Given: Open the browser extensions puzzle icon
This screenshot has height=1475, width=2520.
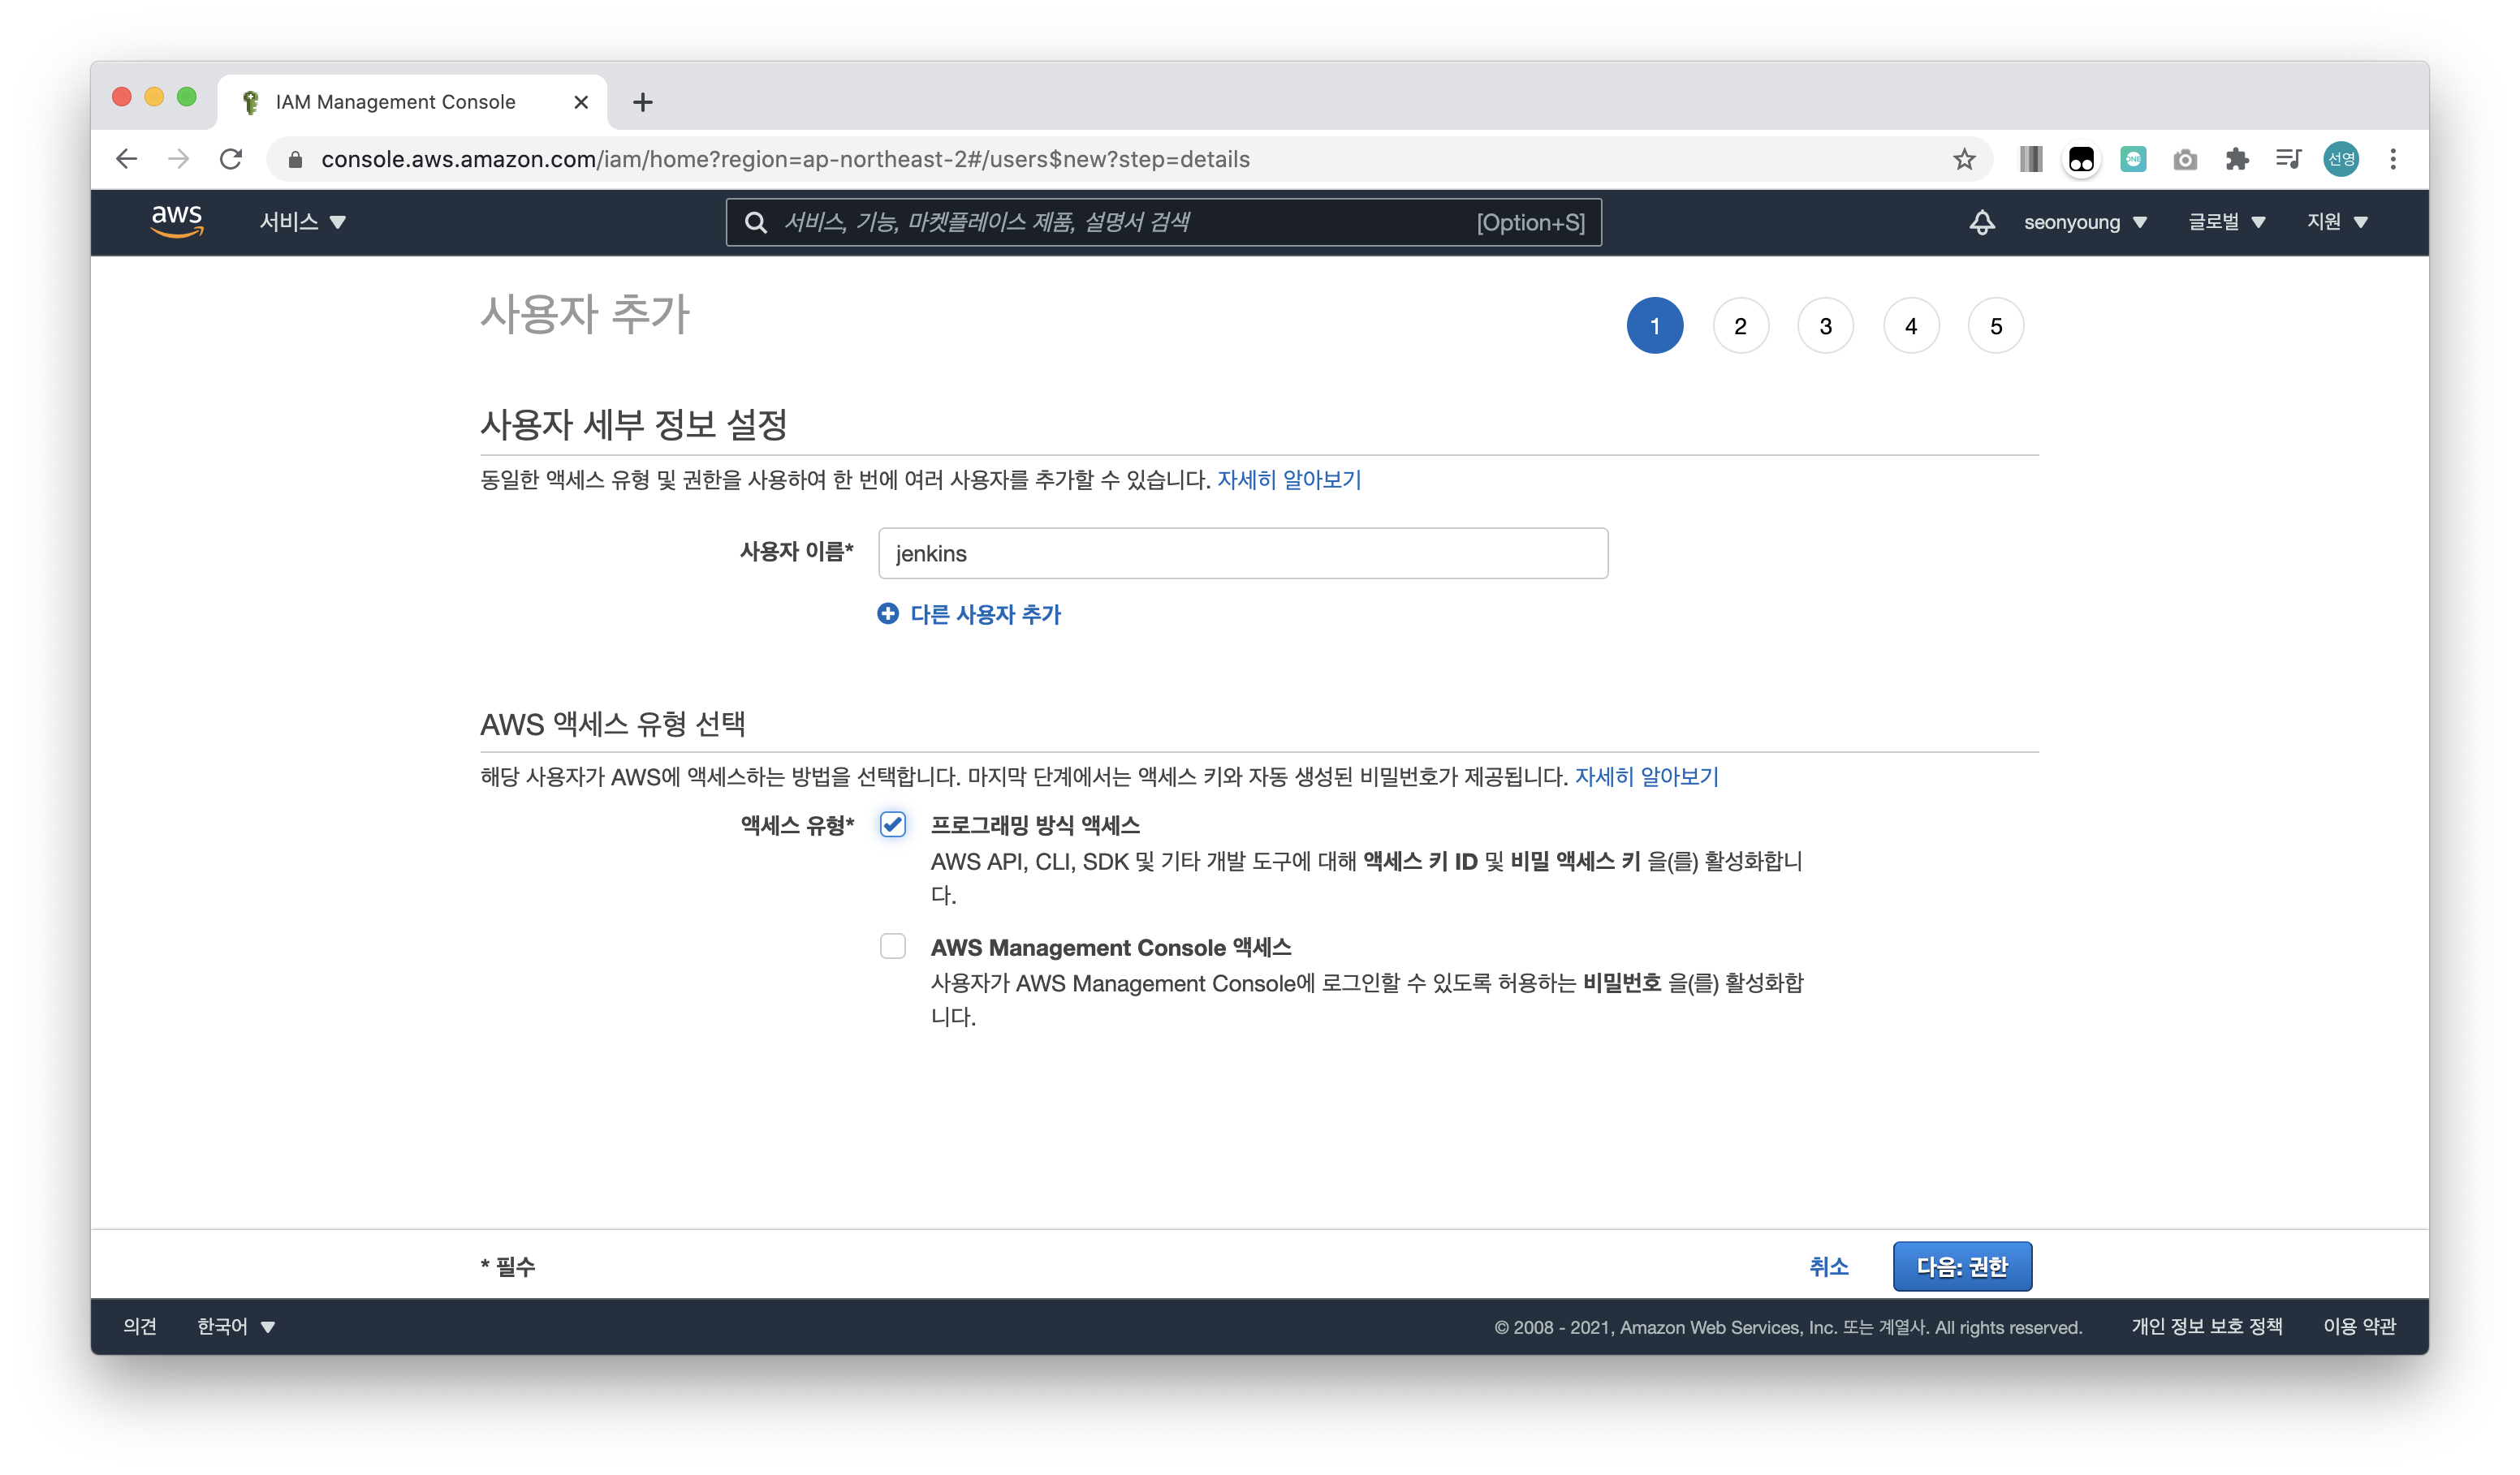Looking at the screenshot, I should 2237,159.
